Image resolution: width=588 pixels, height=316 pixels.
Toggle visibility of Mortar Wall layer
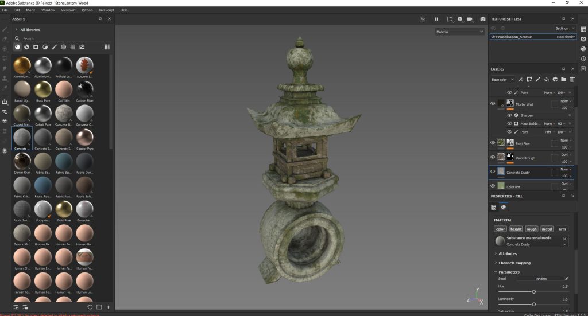[x=493, y=104]
